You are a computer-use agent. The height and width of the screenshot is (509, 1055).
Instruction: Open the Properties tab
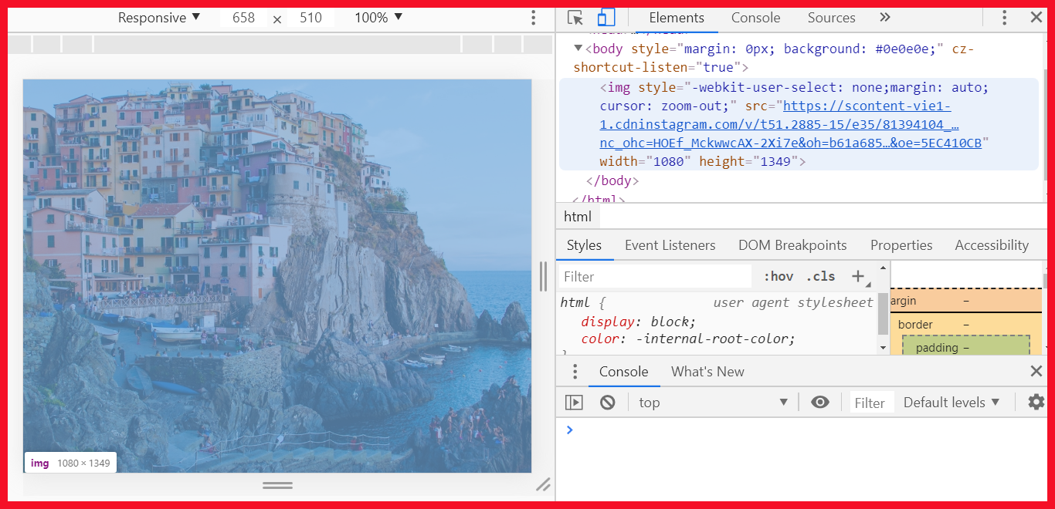(x=901, y=245)
